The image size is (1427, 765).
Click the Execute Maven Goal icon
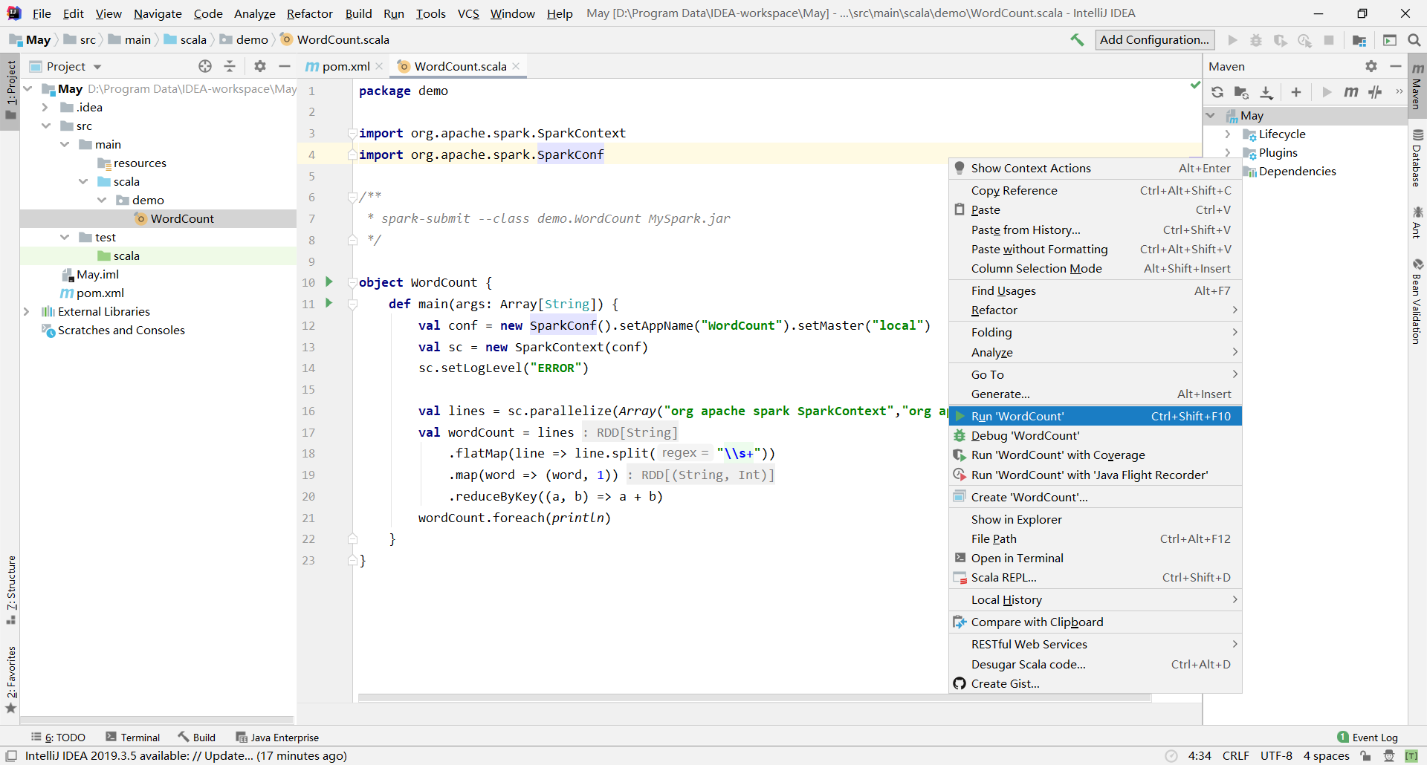(1350, 92)
